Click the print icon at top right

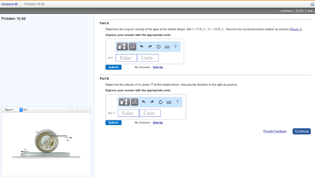pyautogui.click(x=311, y=4)
